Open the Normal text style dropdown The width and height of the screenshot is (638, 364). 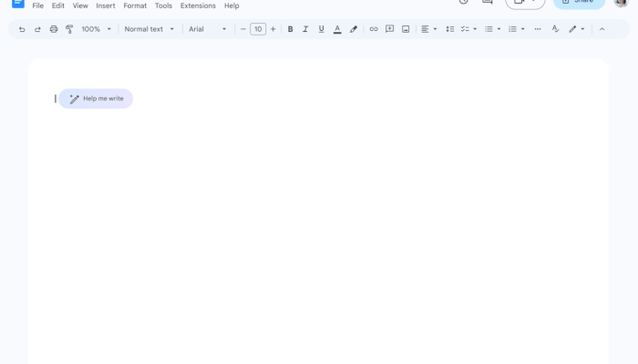pos(149,29)
